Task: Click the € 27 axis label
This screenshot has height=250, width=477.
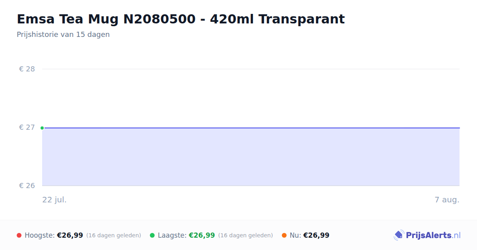Action: click(x=27, y=127)
